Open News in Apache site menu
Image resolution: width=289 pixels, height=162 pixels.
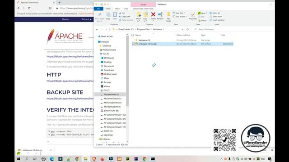pos(65,19)
